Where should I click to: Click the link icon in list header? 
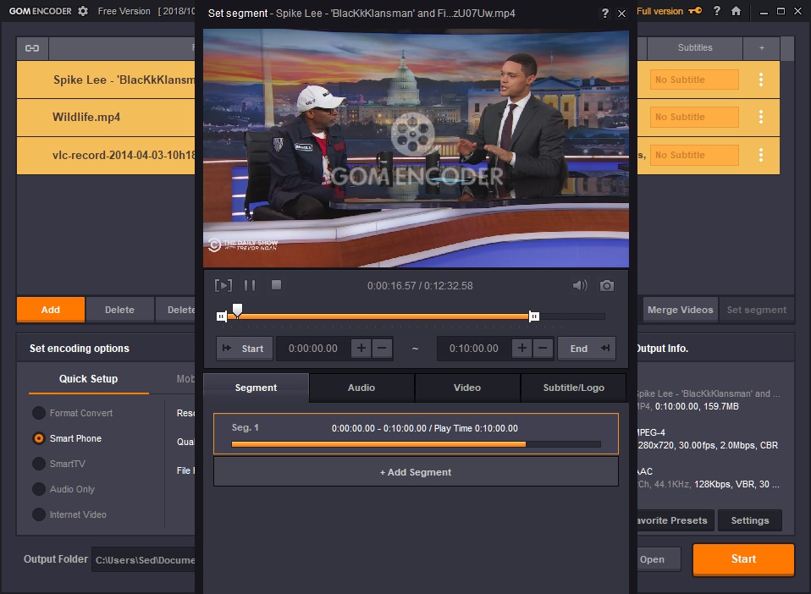tap(32, 48)
